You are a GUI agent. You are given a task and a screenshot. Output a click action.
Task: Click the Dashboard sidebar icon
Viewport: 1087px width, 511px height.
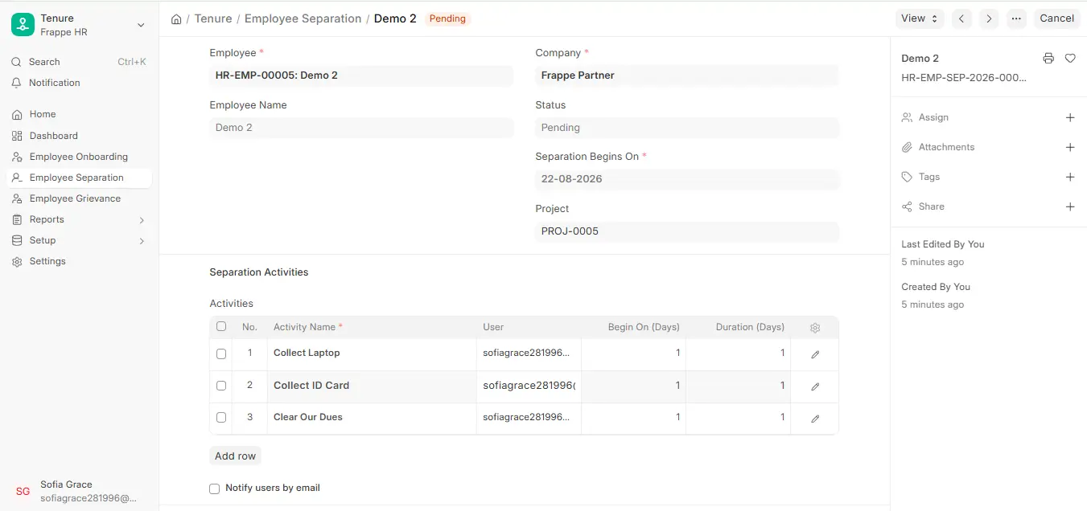click(x=17, y=136)
